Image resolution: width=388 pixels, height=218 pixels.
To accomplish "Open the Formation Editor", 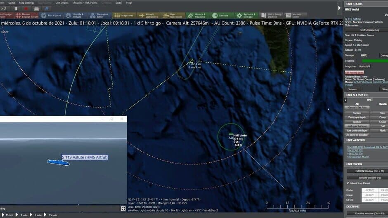I will (x=99, y=16).
